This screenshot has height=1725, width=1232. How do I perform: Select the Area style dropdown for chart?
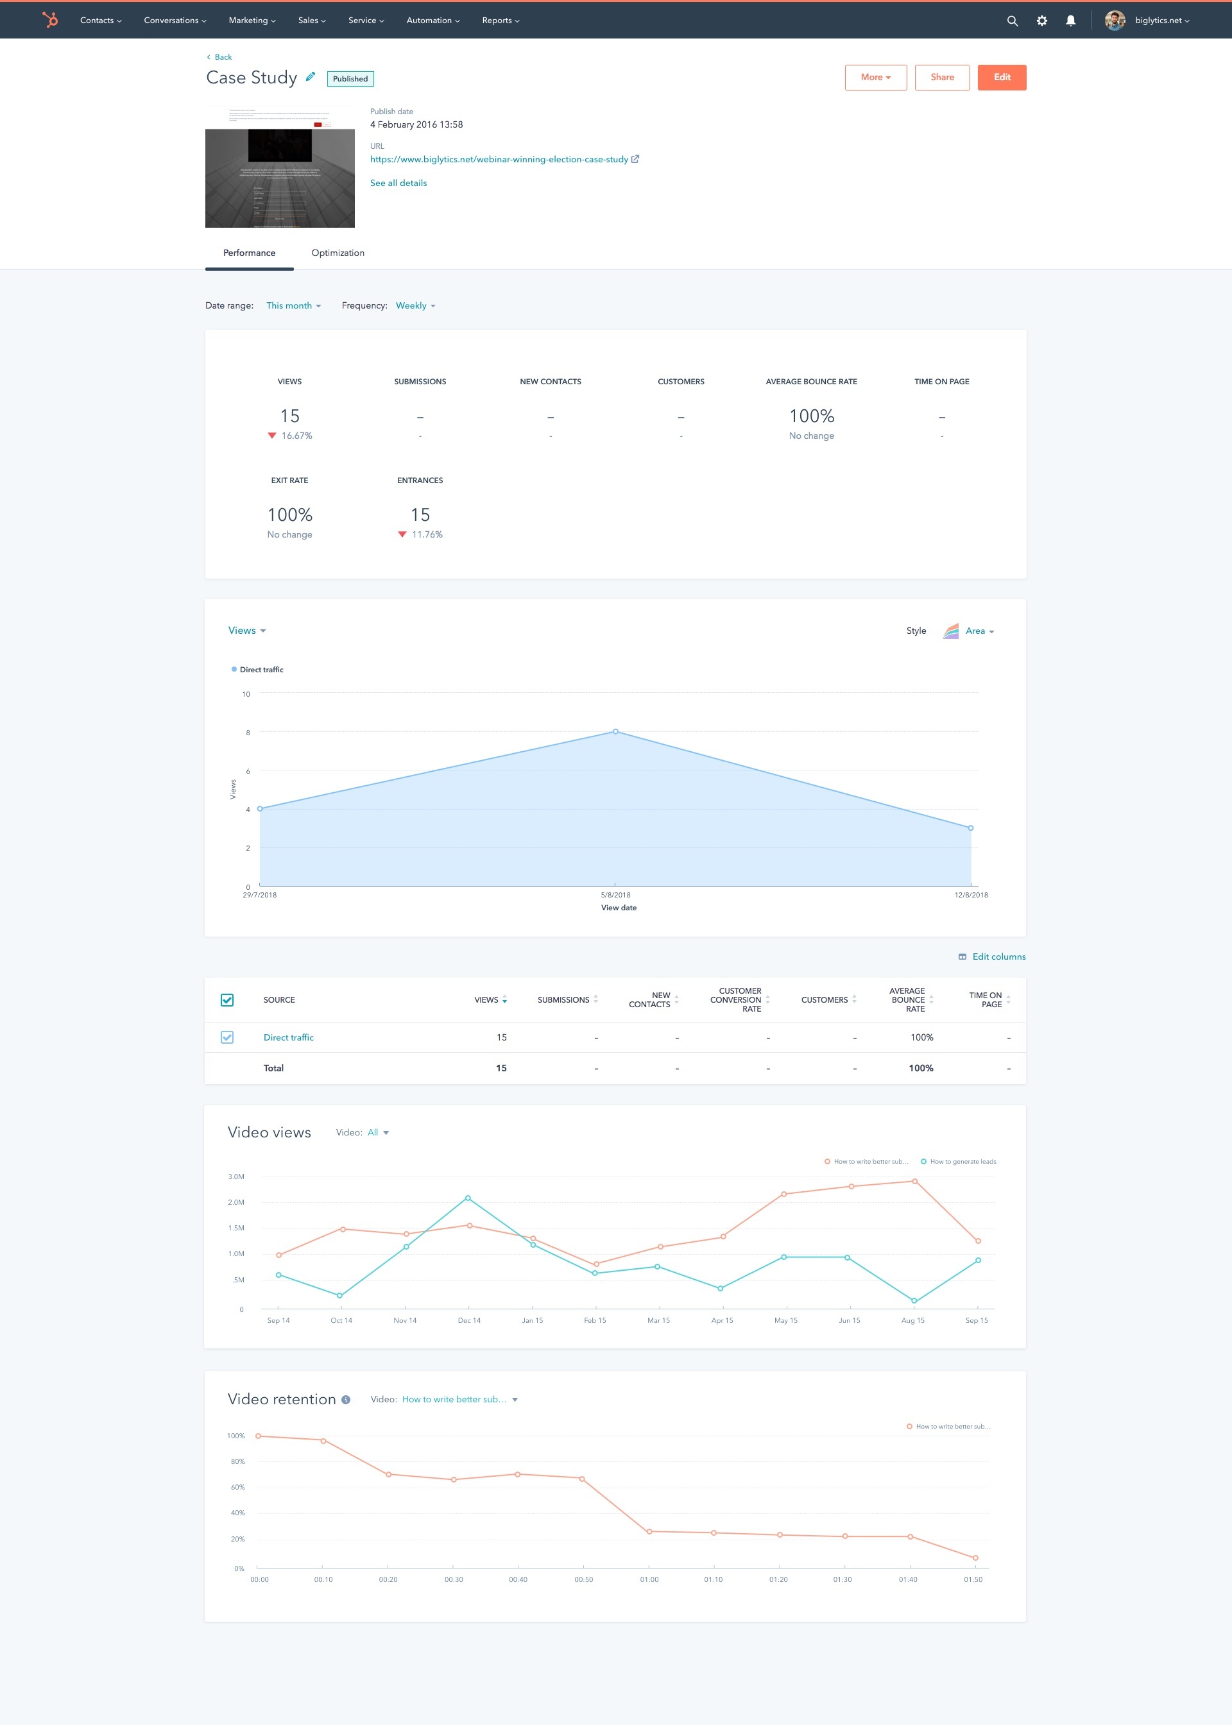click(x=980, y=631)
